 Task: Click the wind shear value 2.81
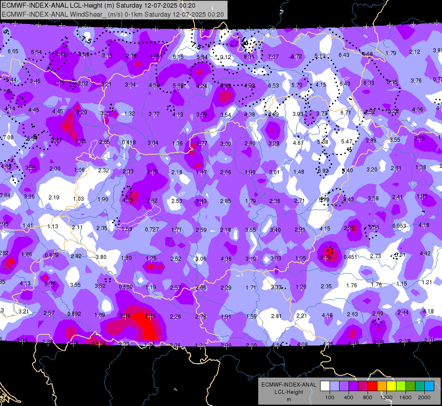coord(276,316)
